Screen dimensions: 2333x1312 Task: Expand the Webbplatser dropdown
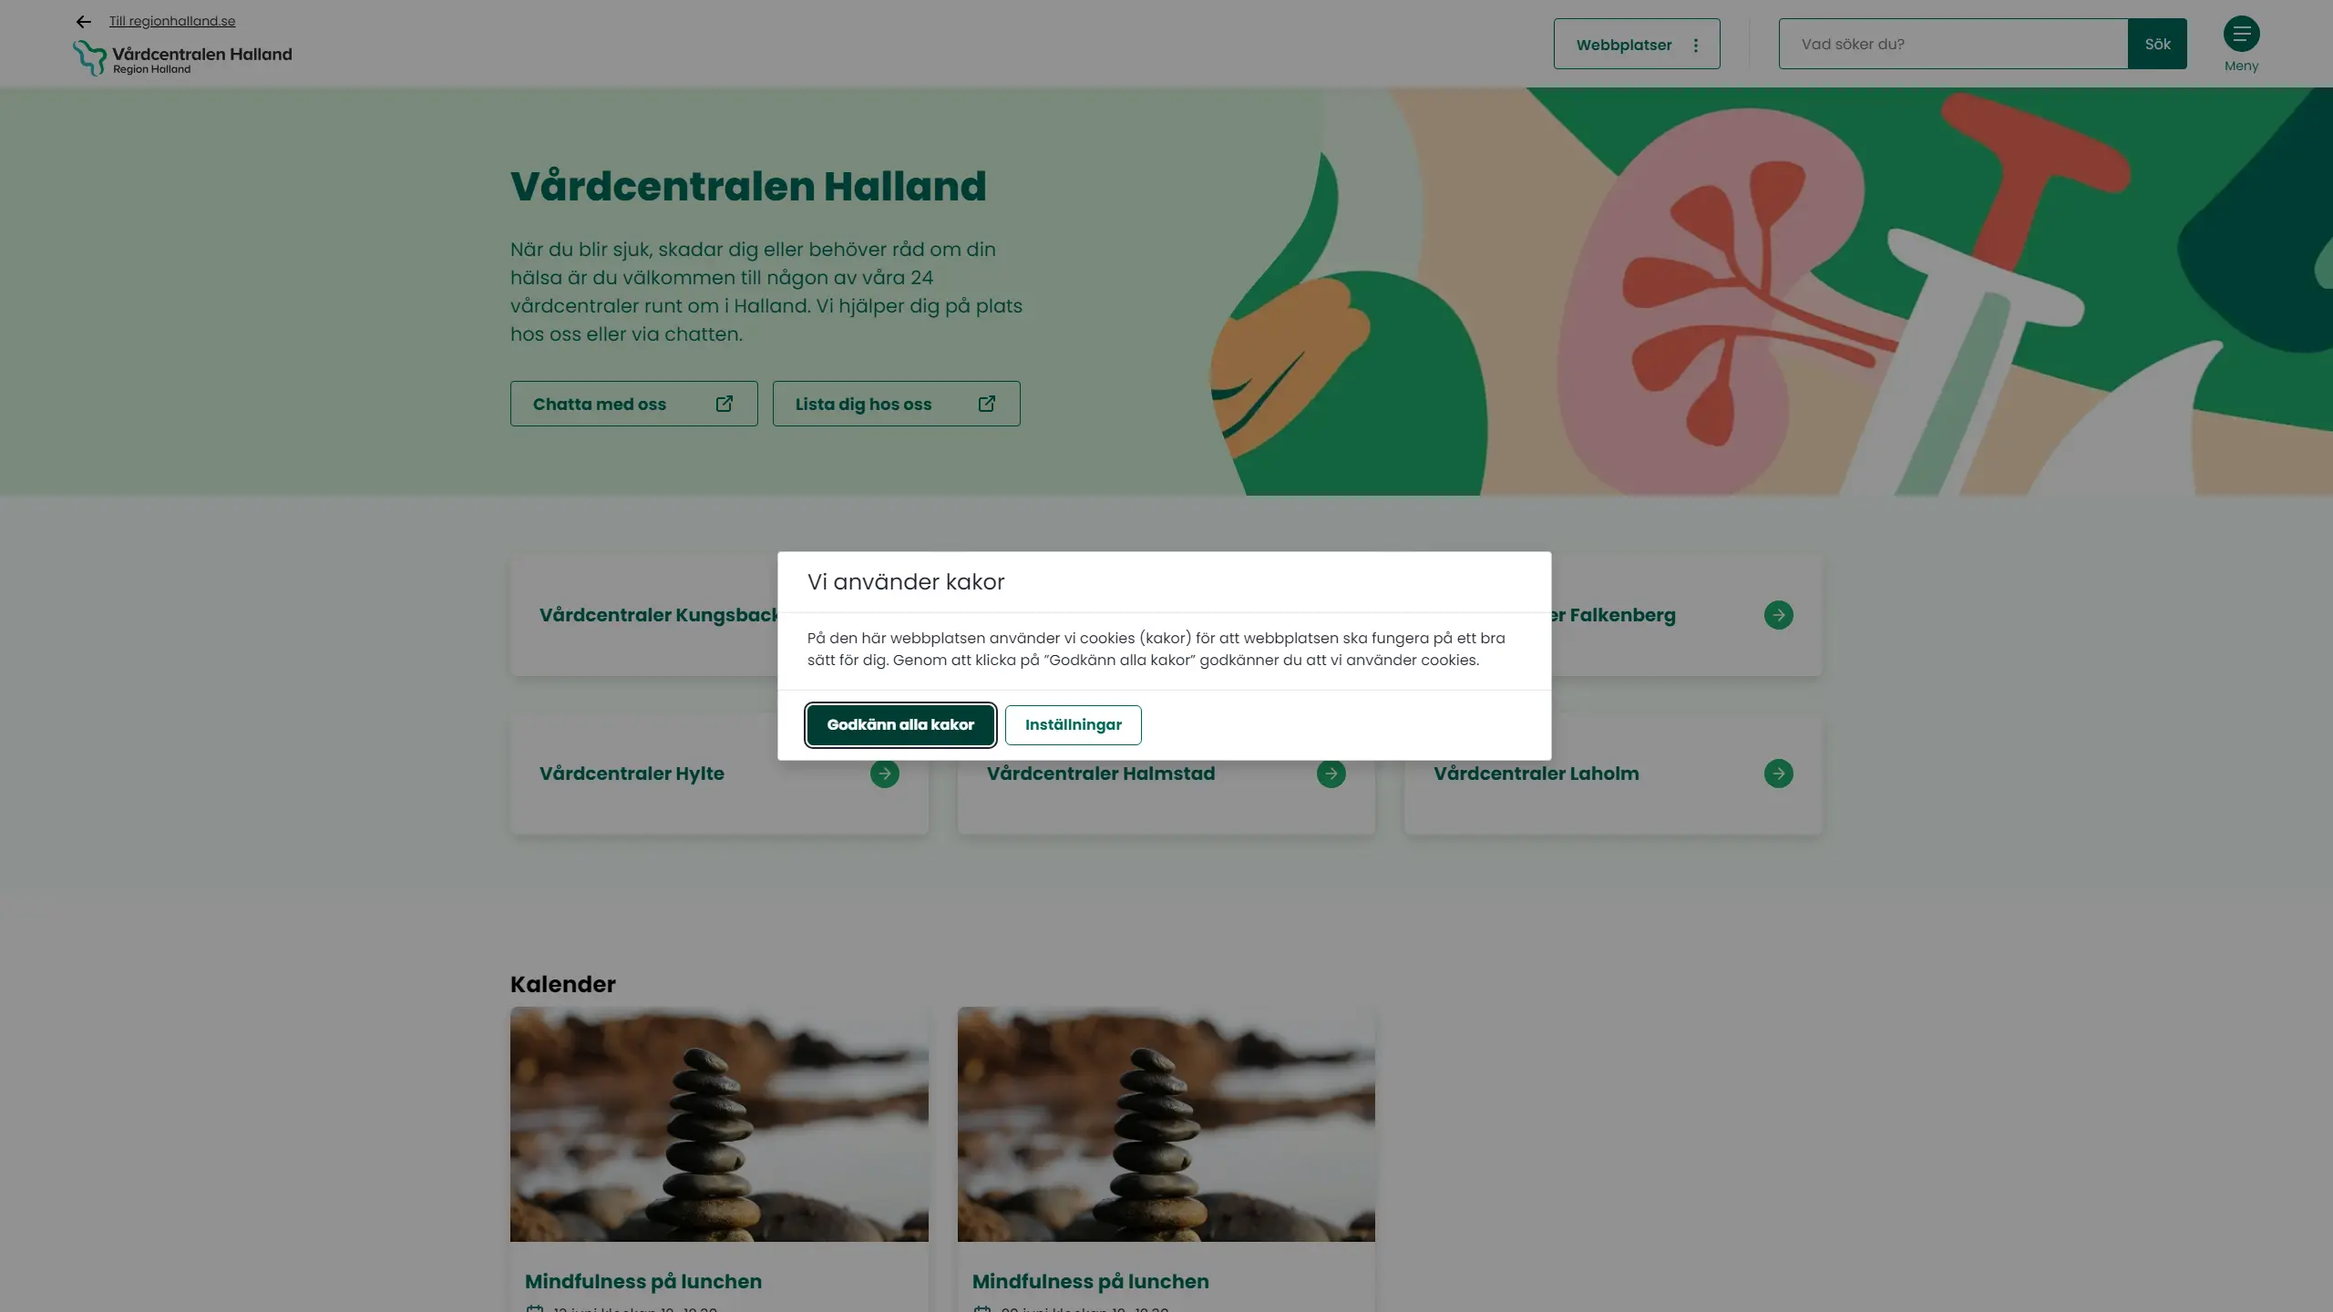tap(1637, 44)
